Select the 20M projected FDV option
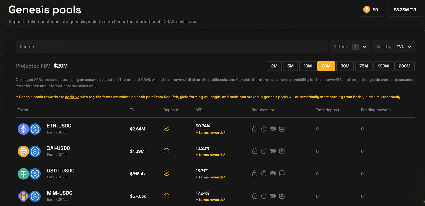The height and width of the screenshot is (206, 425). click(x=326, y=66)
